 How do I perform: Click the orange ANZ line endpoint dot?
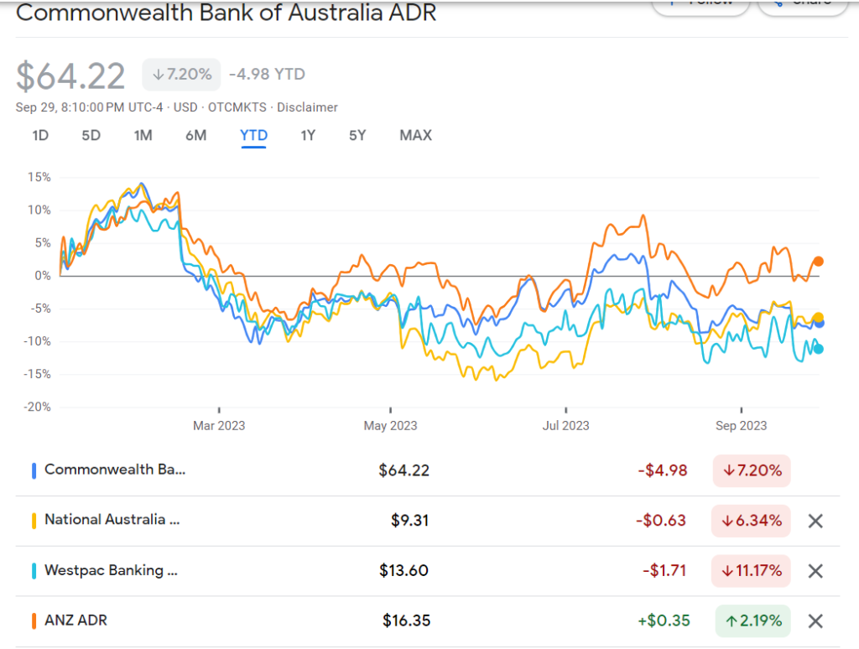pos(819,262)
